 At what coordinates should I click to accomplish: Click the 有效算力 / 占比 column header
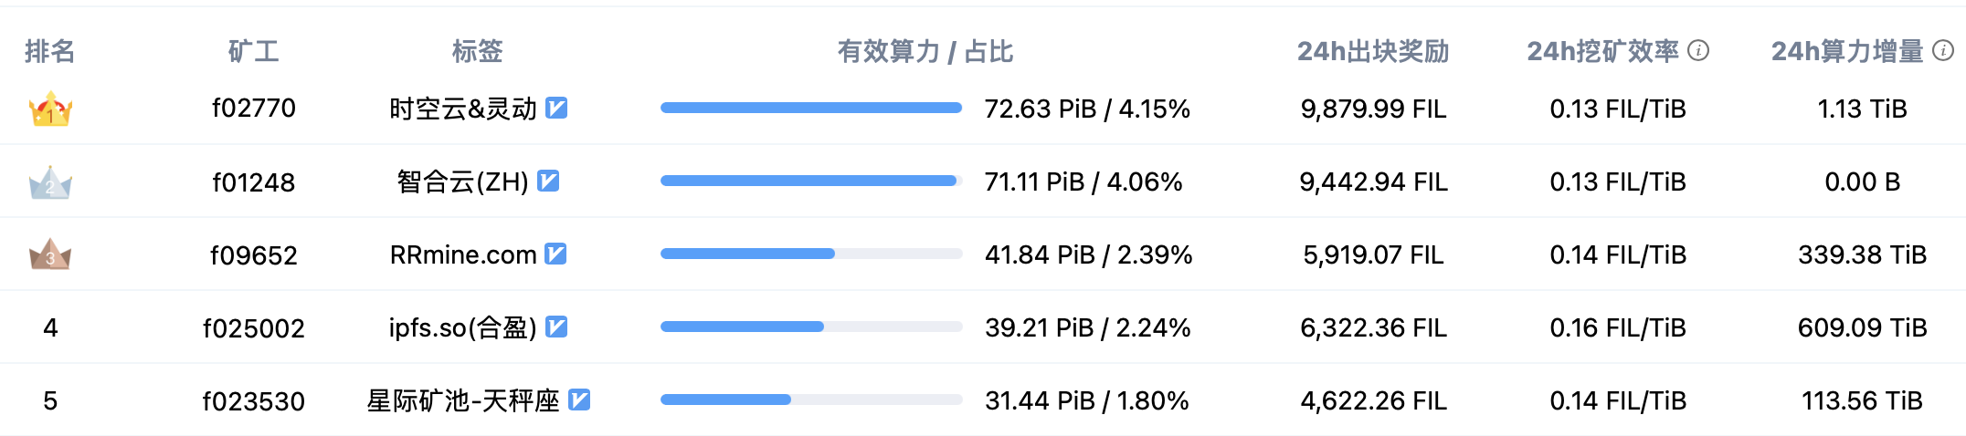(x=925, y=51)
